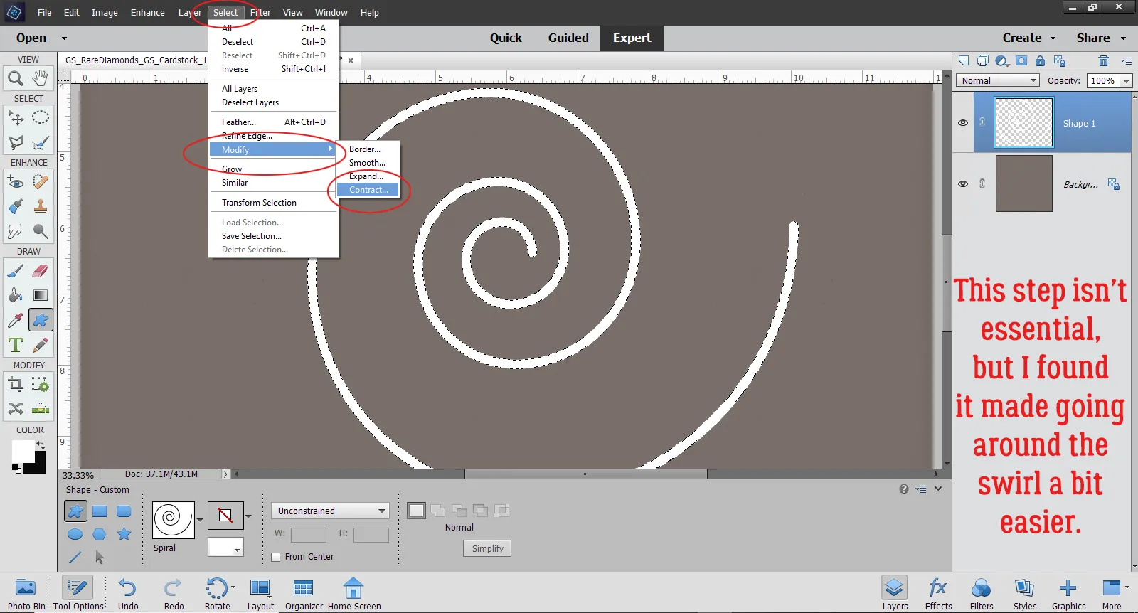1138x613 pixels.
Task: Choose the Crop tool
Action: [x=15, y=385]
